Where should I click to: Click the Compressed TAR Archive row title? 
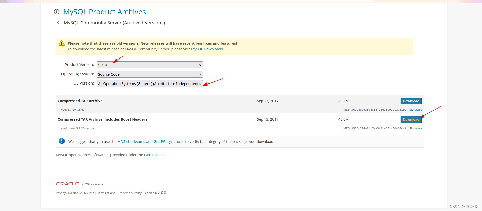pyautogui.click(x=80, y=101)
